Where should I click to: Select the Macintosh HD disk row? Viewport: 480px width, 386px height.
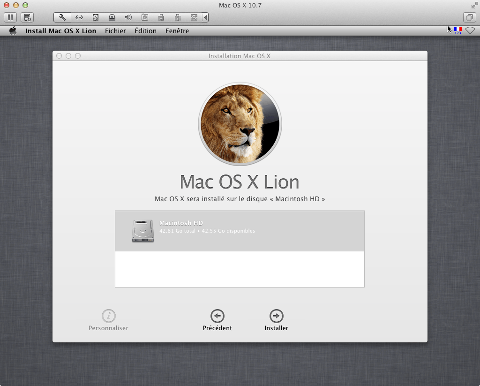[240, 231]
